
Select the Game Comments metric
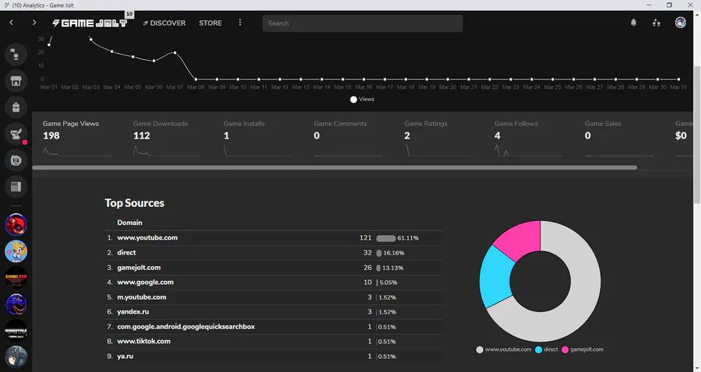(348, 139)
